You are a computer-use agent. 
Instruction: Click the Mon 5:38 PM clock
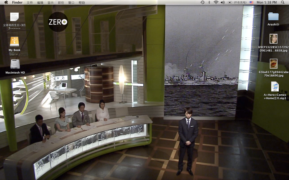266,2
